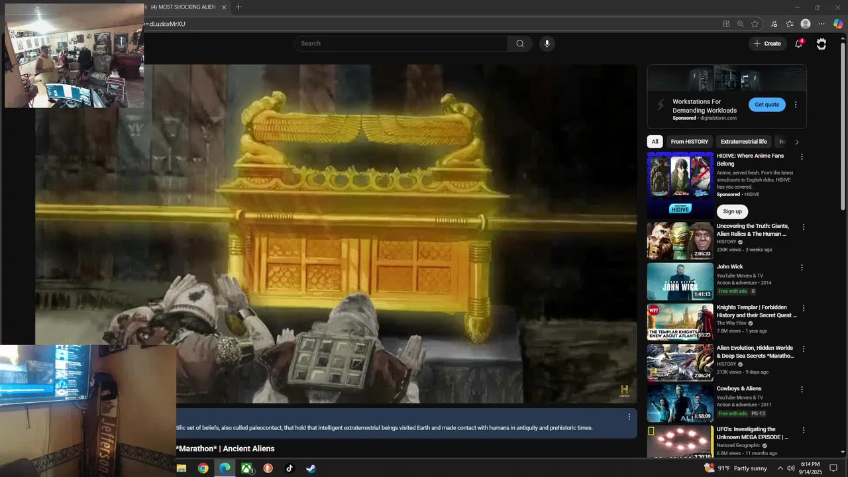Close the MOST SHOCKING ALIEN tab
Image resolution: width=848 pixels, height=477 pixels.
tap(224, 7)
